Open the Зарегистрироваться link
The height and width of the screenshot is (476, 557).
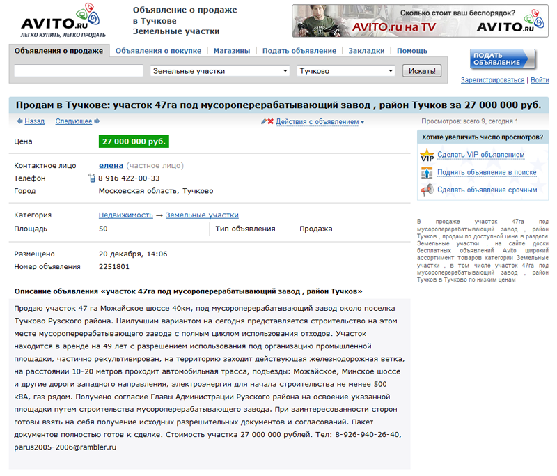pos(492,80)
